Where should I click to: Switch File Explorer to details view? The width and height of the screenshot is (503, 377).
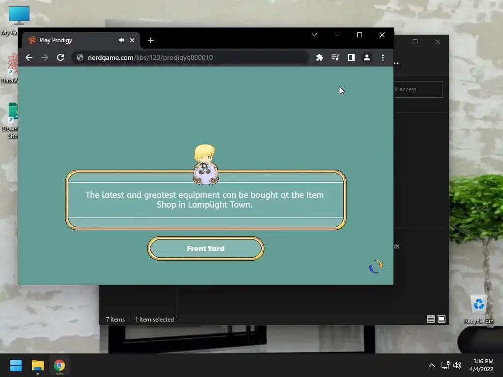point(430,319)
